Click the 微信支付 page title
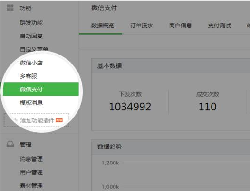The width and height of the screenshot is (250, 191). (x=104, y=8)
